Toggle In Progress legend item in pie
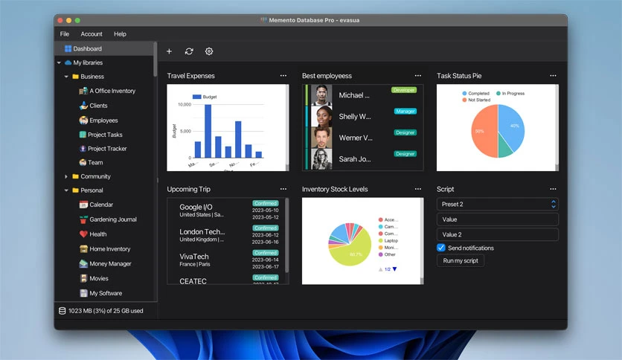Screen dimensions: 622x360 click(510, 94)
